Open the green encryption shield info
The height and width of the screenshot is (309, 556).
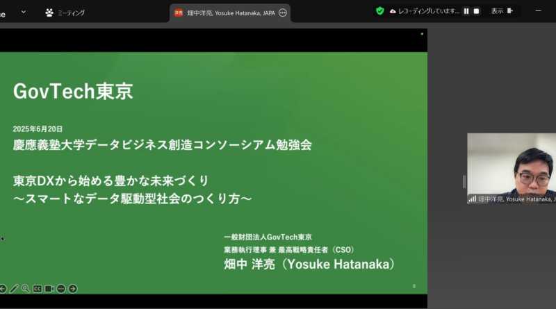pyautogui.click(x=380, y=11)
